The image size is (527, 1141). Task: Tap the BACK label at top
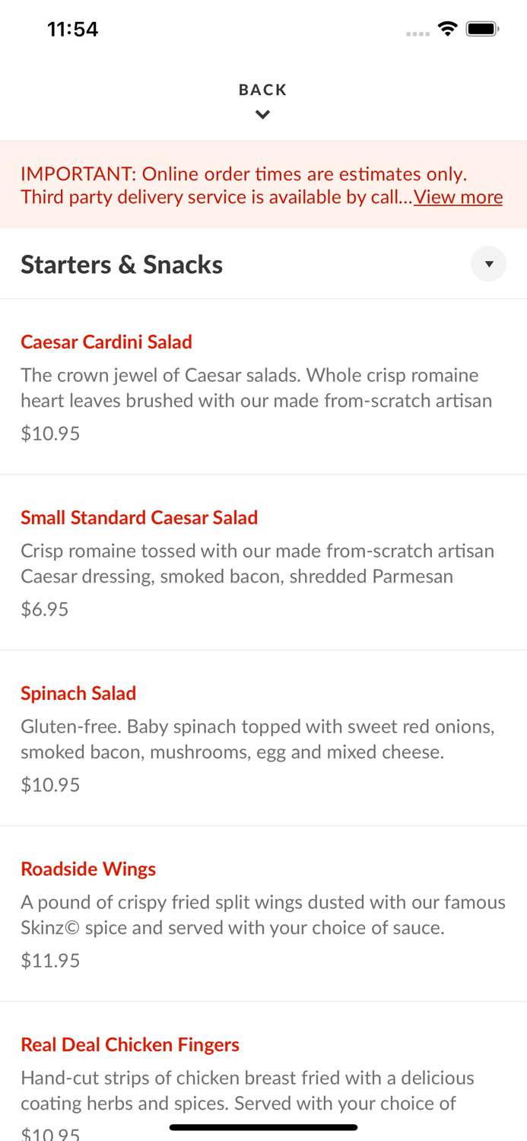[x=262, y=90]
